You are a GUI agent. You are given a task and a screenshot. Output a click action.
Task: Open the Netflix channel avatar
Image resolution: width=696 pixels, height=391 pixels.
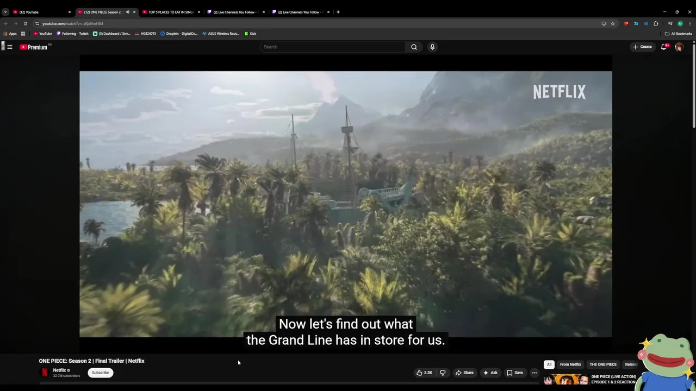click(45, 373)
